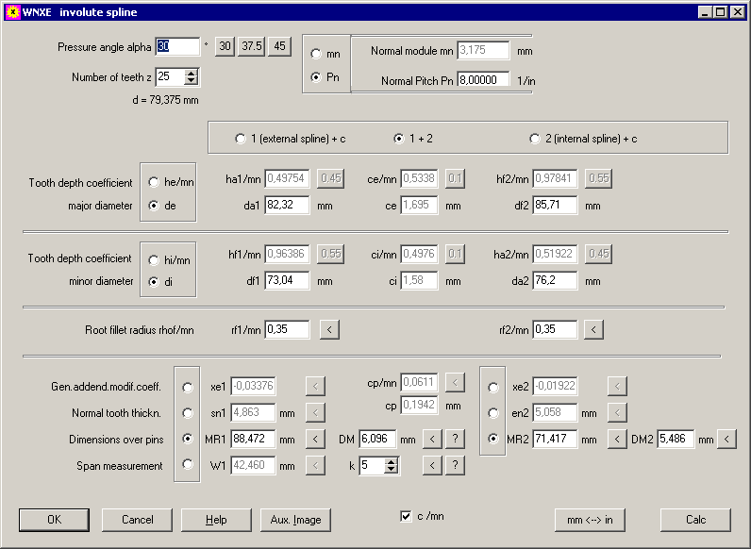Screen dimensions: 751x549
Task: Toggle the c /mn checkbox
Action: pos(406,516)
